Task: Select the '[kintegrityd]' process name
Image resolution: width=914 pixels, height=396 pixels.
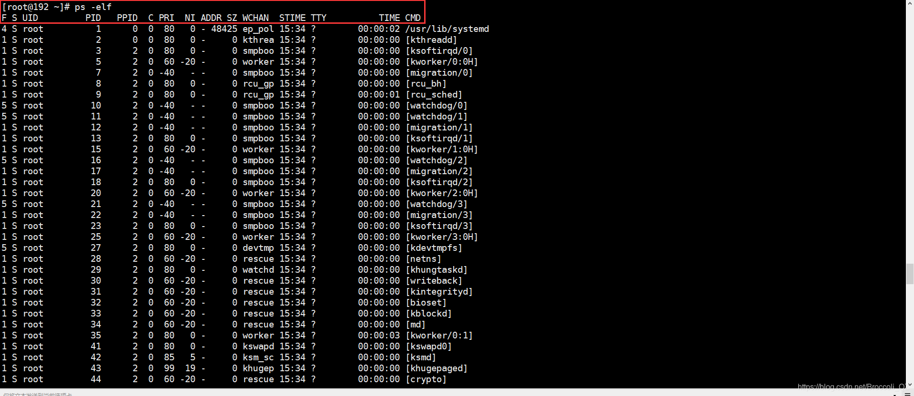Action: [439, 292]
